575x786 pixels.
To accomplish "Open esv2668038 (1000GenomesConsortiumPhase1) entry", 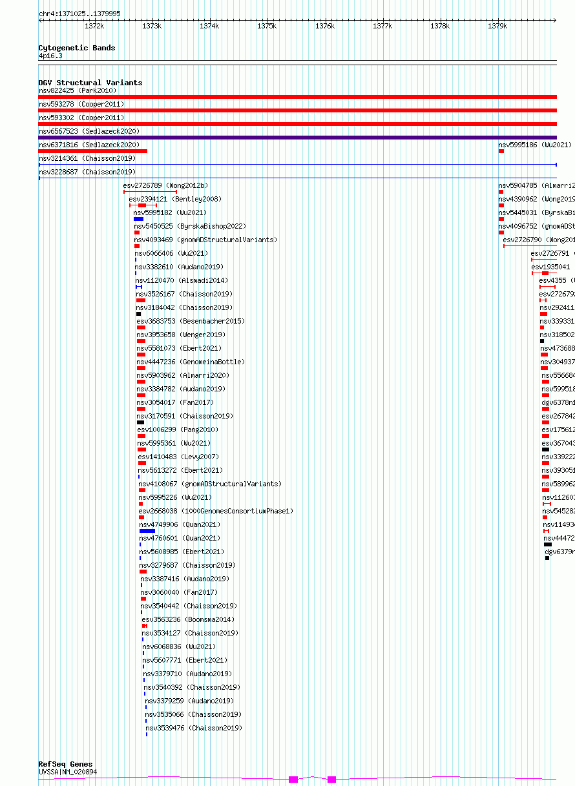I will click(x=216, y=511).
